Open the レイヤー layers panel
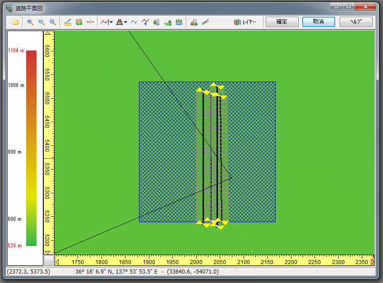This screenshot has width=383, height=283. click(x=245, y=22)
